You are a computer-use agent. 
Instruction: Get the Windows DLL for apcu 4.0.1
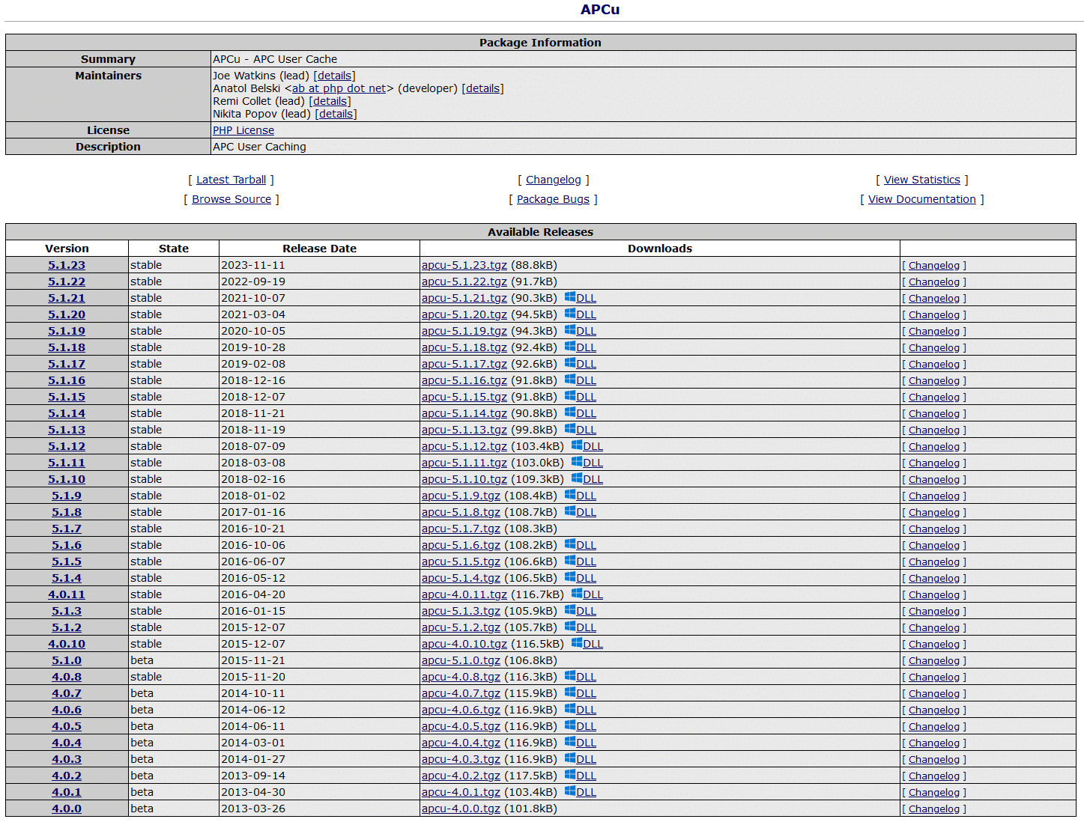point(581,792)
